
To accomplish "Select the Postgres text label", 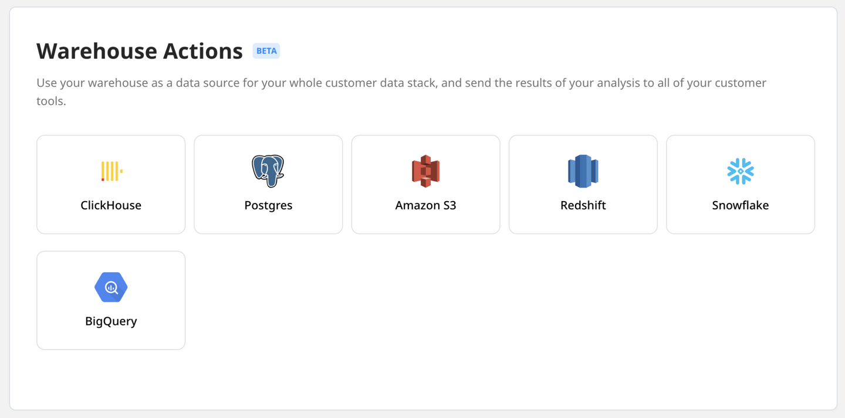I will click(268, 205).
